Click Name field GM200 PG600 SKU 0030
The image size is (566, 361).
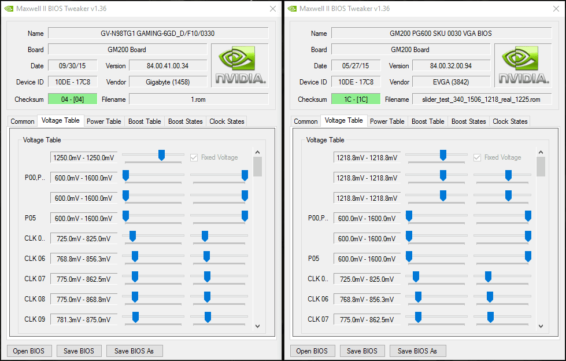[442, 33]
